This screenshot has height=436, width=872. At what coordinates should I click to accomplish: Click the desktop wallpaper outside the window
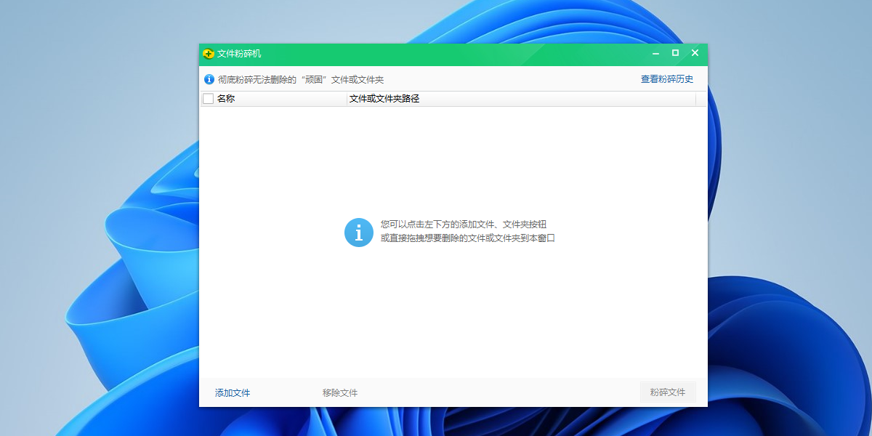tap(87, 218)
